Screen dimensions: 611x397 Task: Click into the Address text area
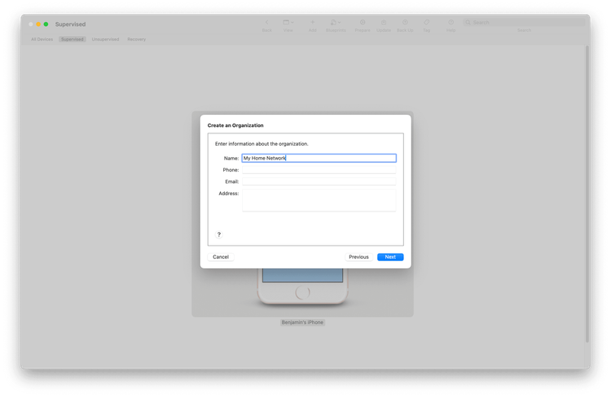coord(319,200)
